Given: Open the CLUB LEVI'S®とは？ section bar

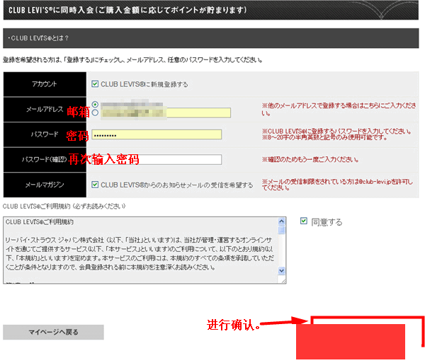Looking at the screenshot, I should [211, 38].
